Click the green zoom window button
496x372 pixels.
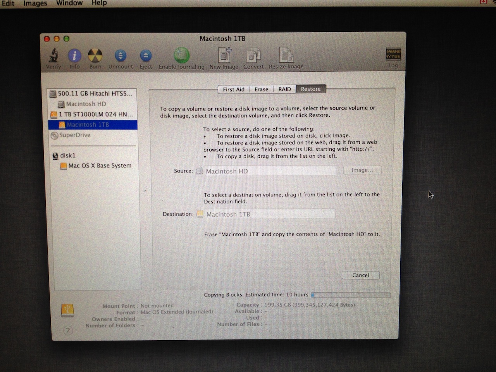click(66, 39)
